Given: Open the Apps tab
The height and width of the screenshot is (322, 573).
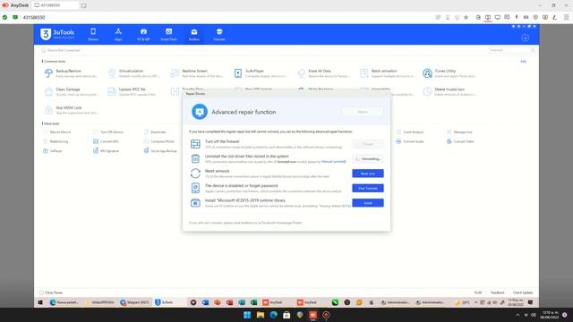Looking at the screenshot, I should 118,34.
